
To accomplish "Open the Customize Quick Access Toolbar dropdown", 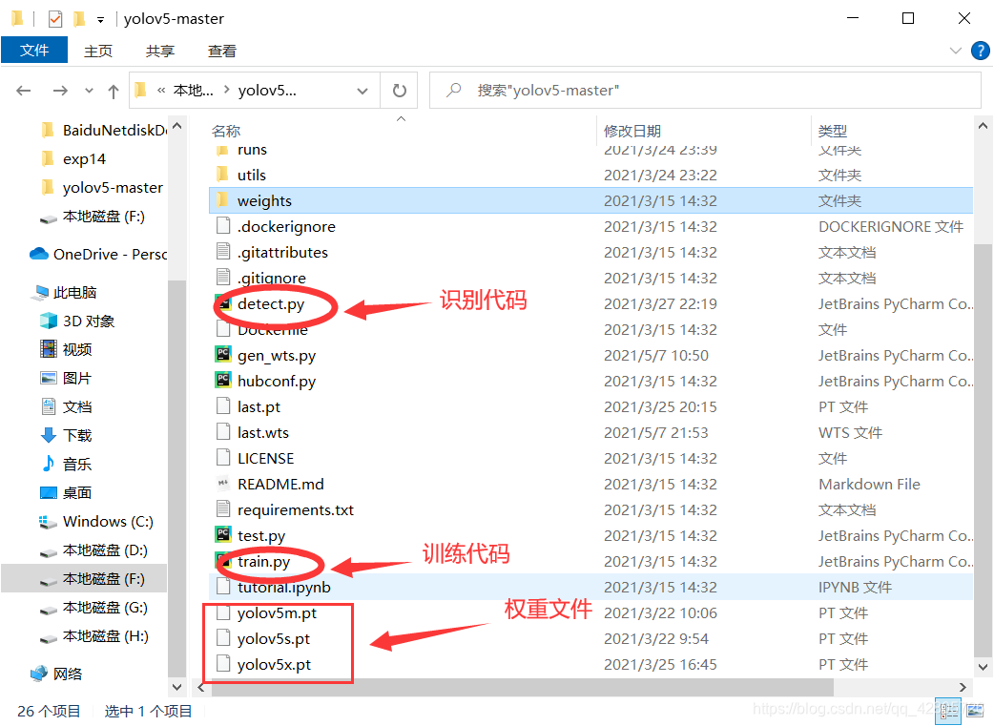I will point(100,20).
